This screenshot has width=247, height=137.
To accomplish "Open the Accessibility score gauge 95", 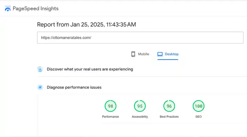I will coord(140,106).
